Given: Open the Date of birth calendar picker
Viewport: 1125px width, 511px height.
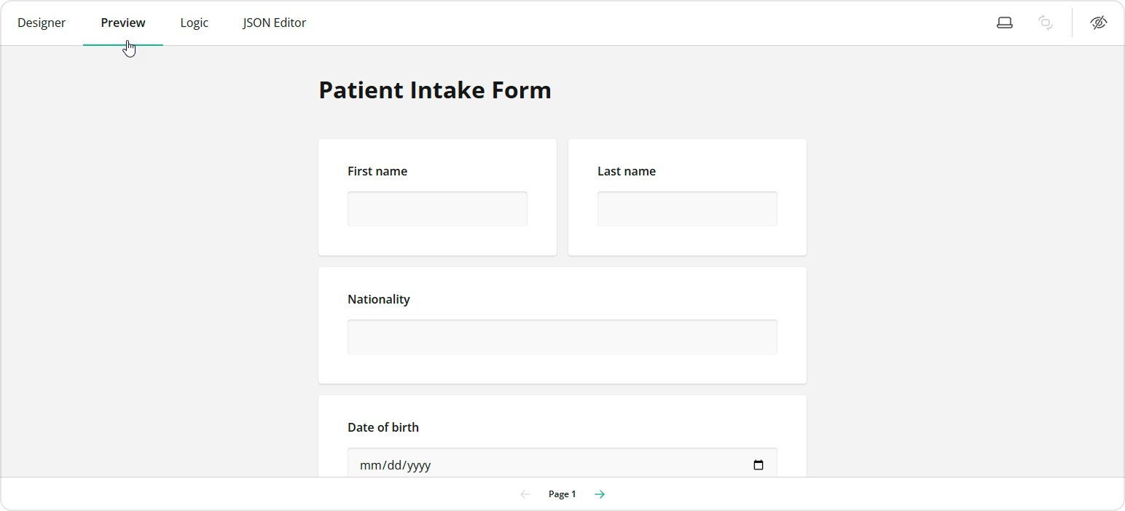Looking at the screenshot, I should click(759, 464).
